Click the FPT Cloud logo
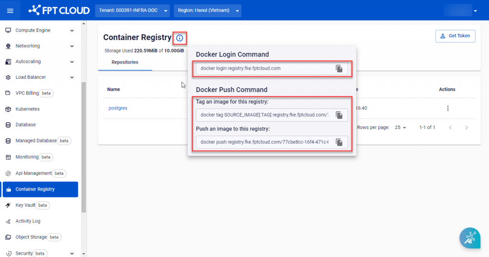This screenshot has height=257, width=489. point(59,11)
